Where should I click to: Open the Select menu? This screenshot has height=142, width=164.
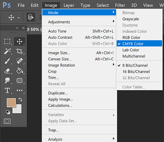[103, 5]
